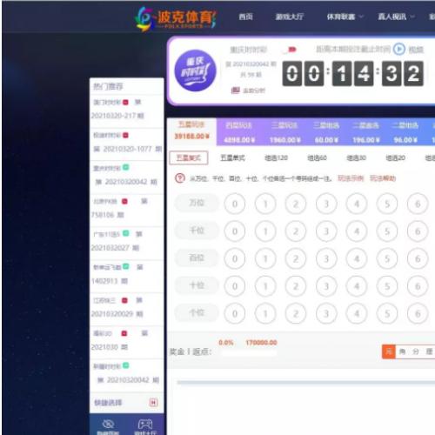Click the hidden-eye icon in the bottom bar
The width and height of the screenshot is (435, 435).
pos(108,424)
